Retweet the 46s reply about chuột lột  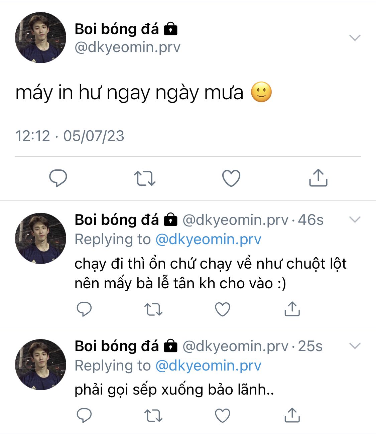point(153,309)
